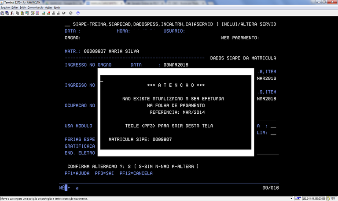
Task: Click the CONFIRMA ALTERACAO input field value
Action: 128,167
